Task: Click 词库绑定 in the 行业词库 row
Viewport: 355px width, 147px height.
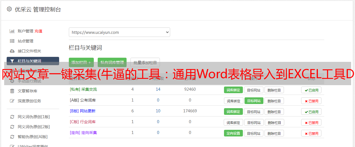Action: tap(233, 122)
